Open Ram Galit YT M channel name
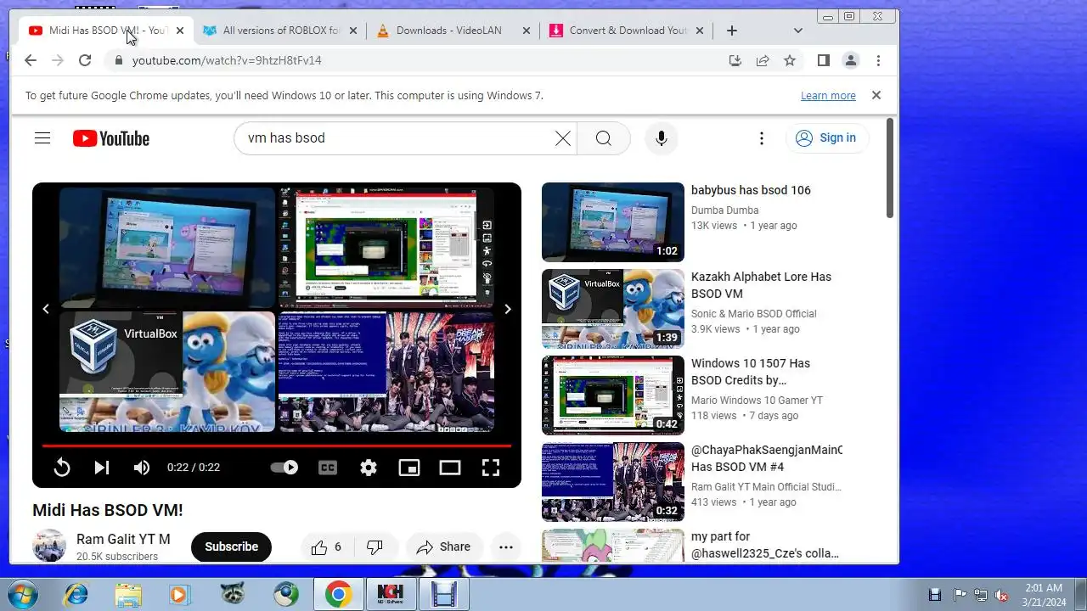 pyautogui.click(x=123, y=539)
